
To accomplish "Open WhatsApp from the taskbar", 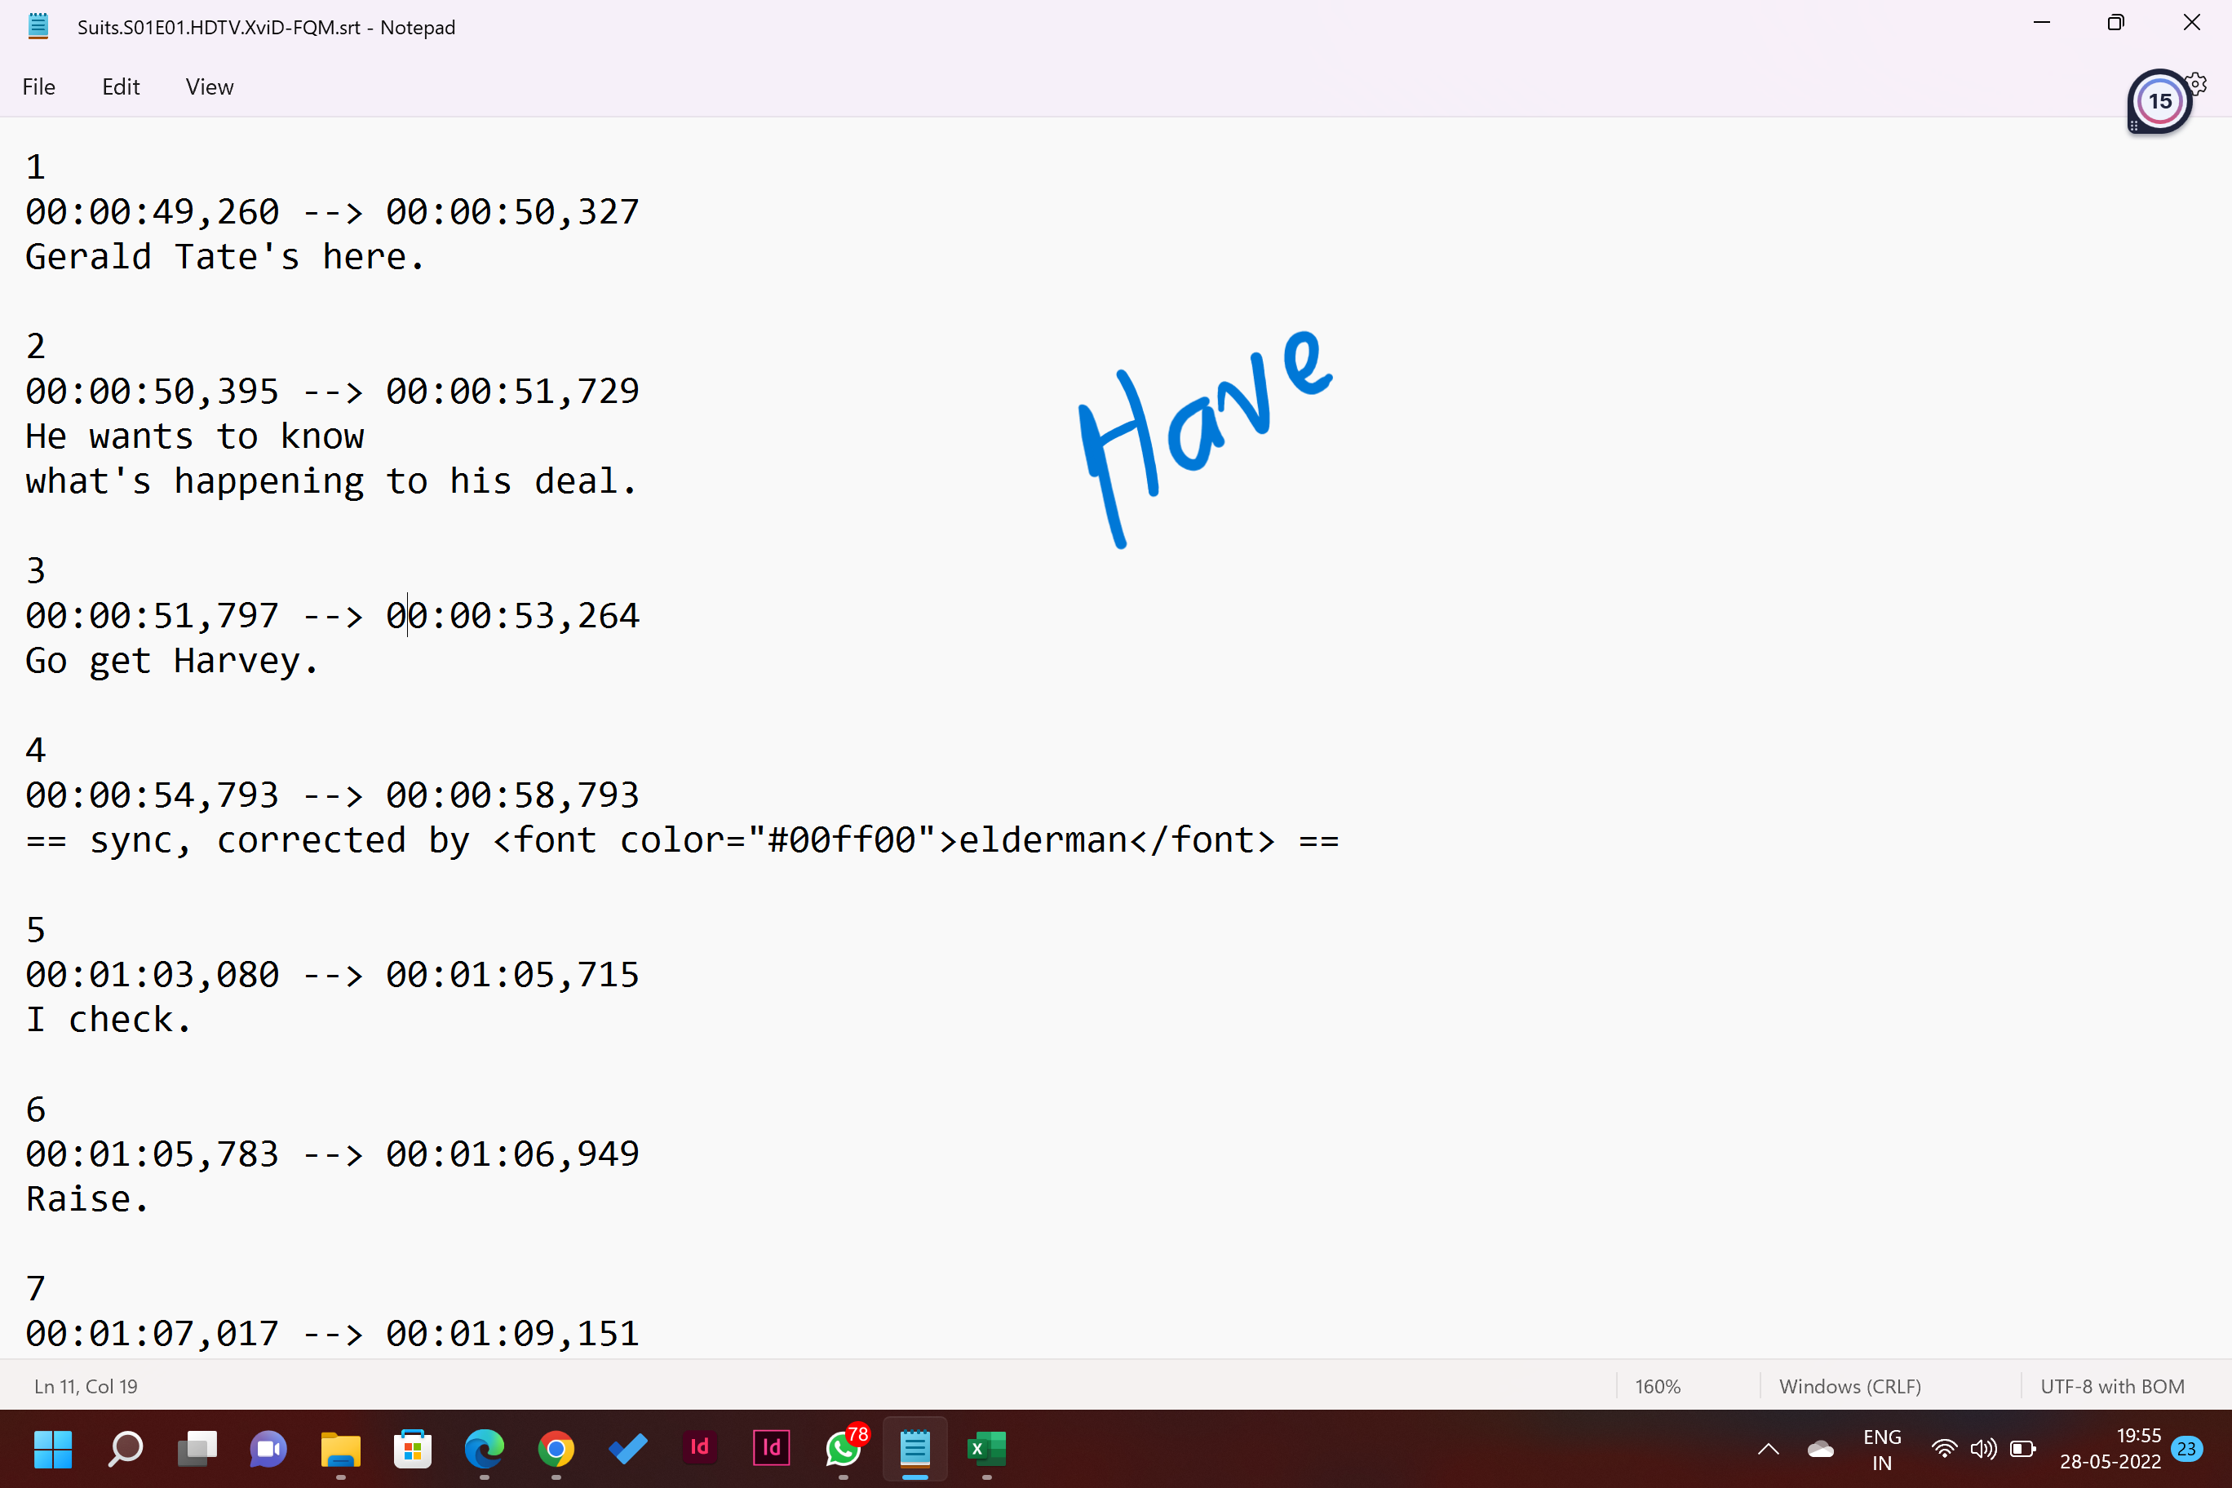I will pyautogui.click(x=843, y=1448).
